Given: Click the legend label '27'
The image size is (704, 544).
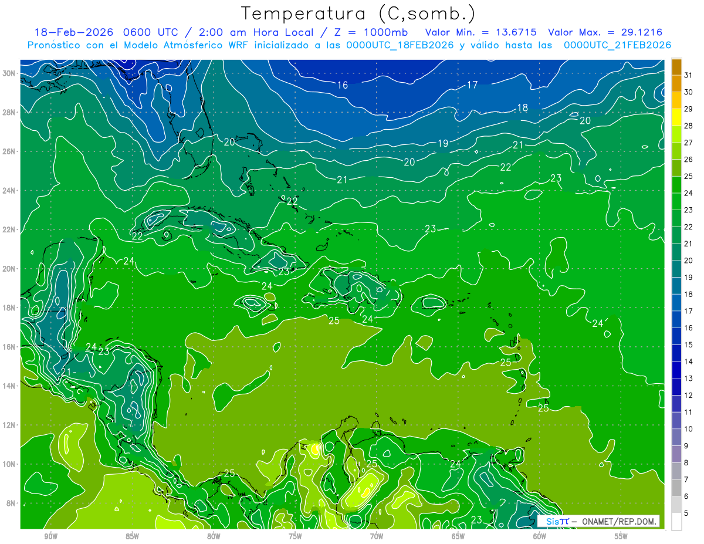Looking at the screenshot, I should pos(689,142).
